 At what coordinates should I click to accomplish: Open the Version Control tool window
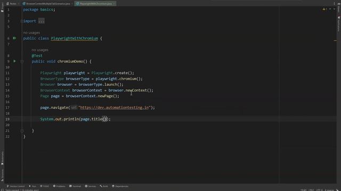click(15, 186)
